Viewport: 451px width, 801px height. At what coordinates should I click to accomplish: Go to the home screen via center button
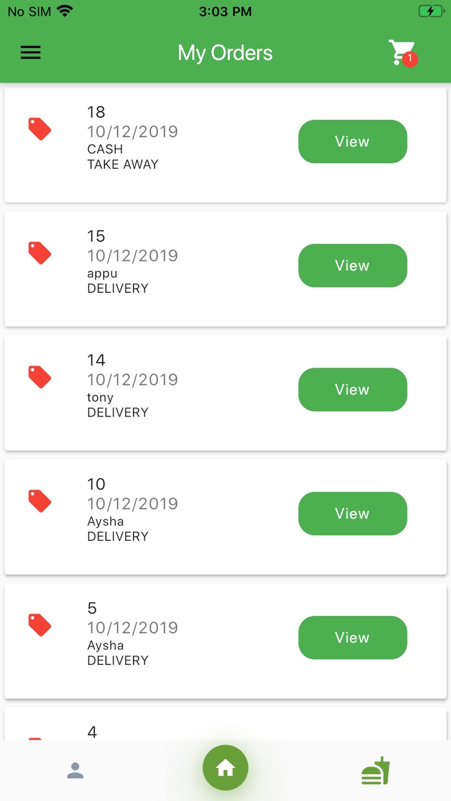tap(225, 768)
